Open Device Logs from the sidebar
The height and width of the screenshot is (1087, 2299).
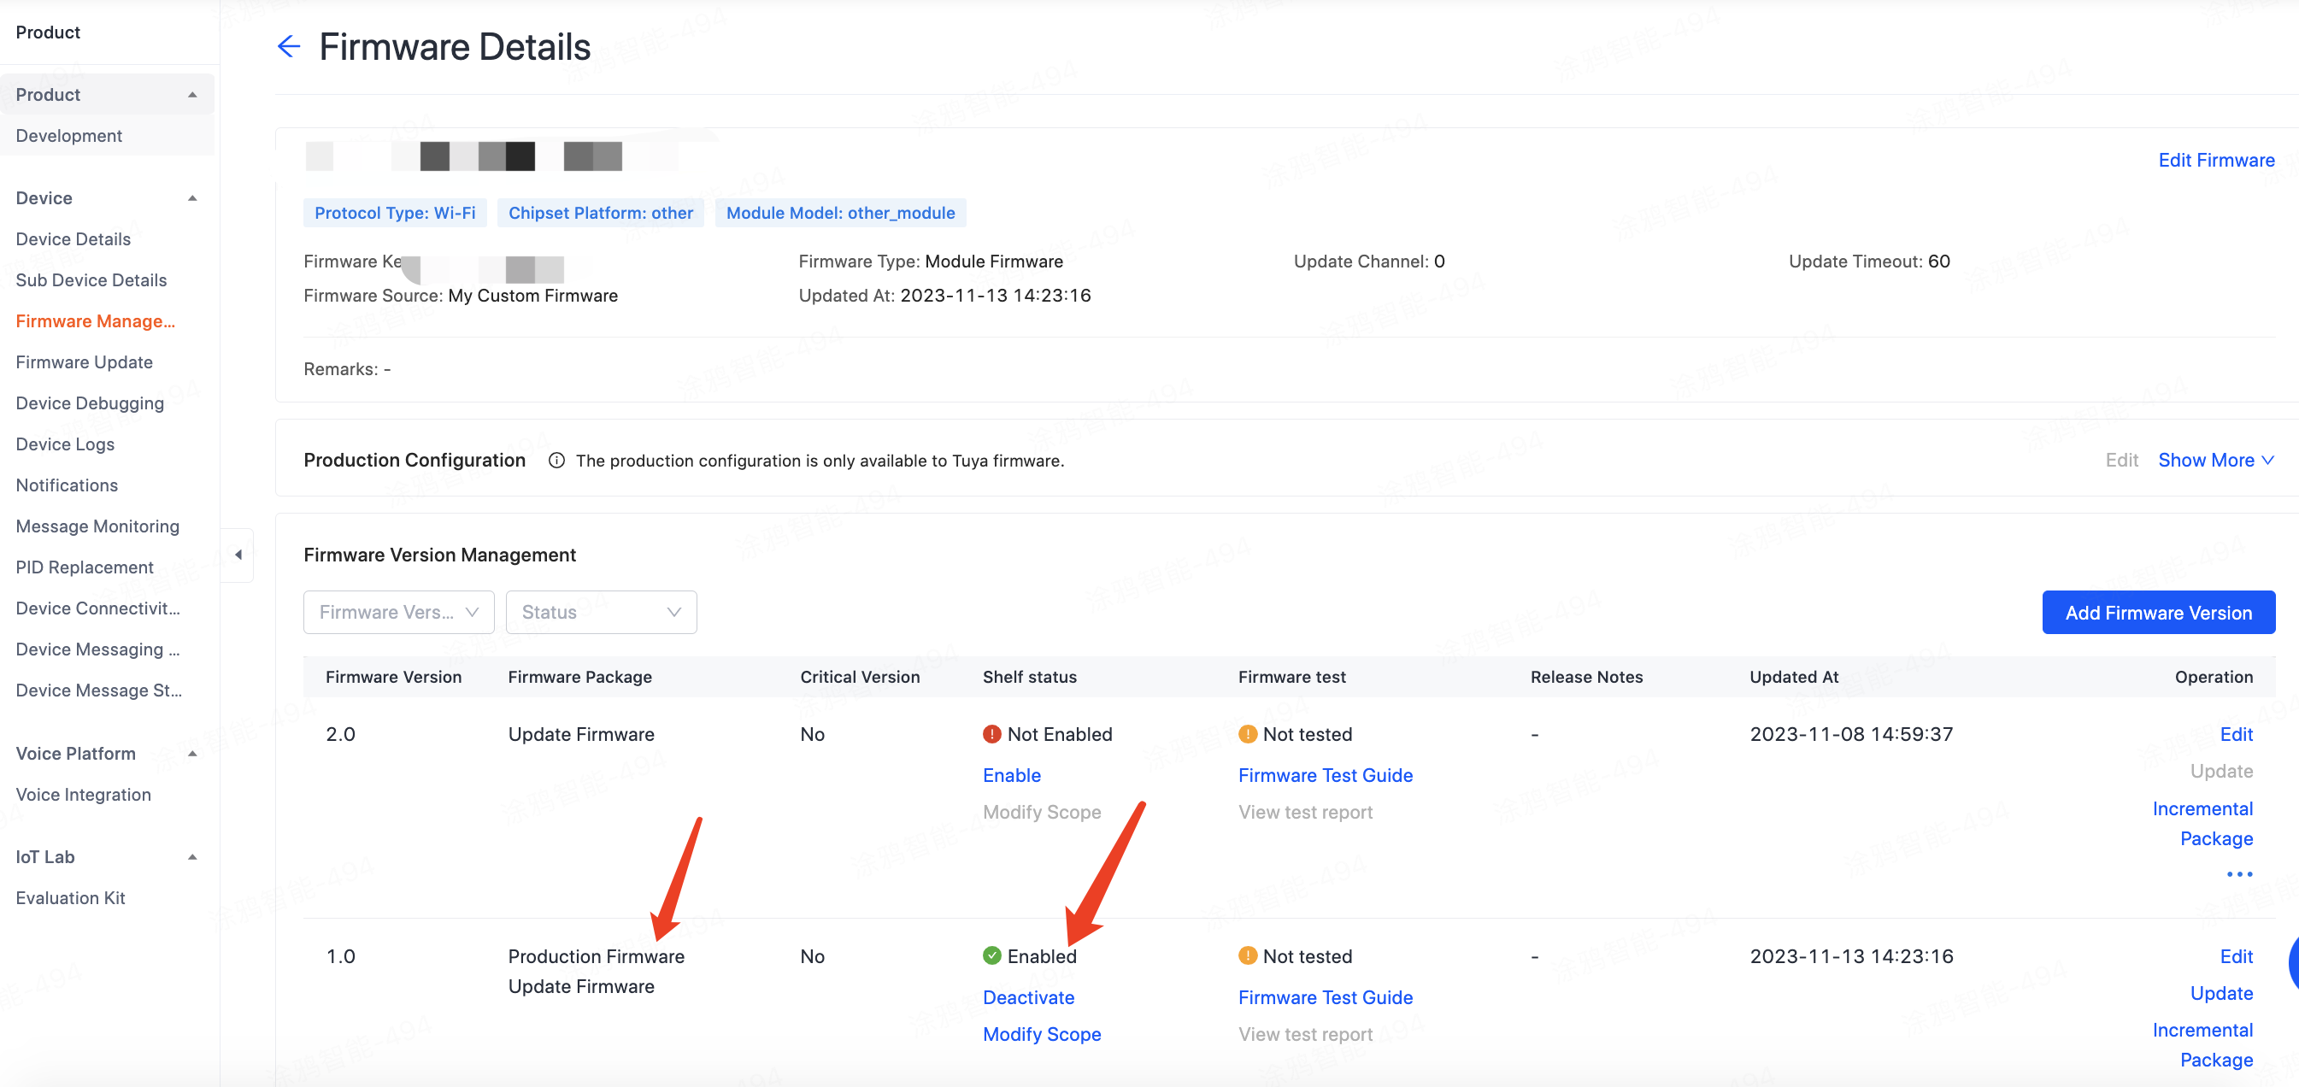click(65, 444)
